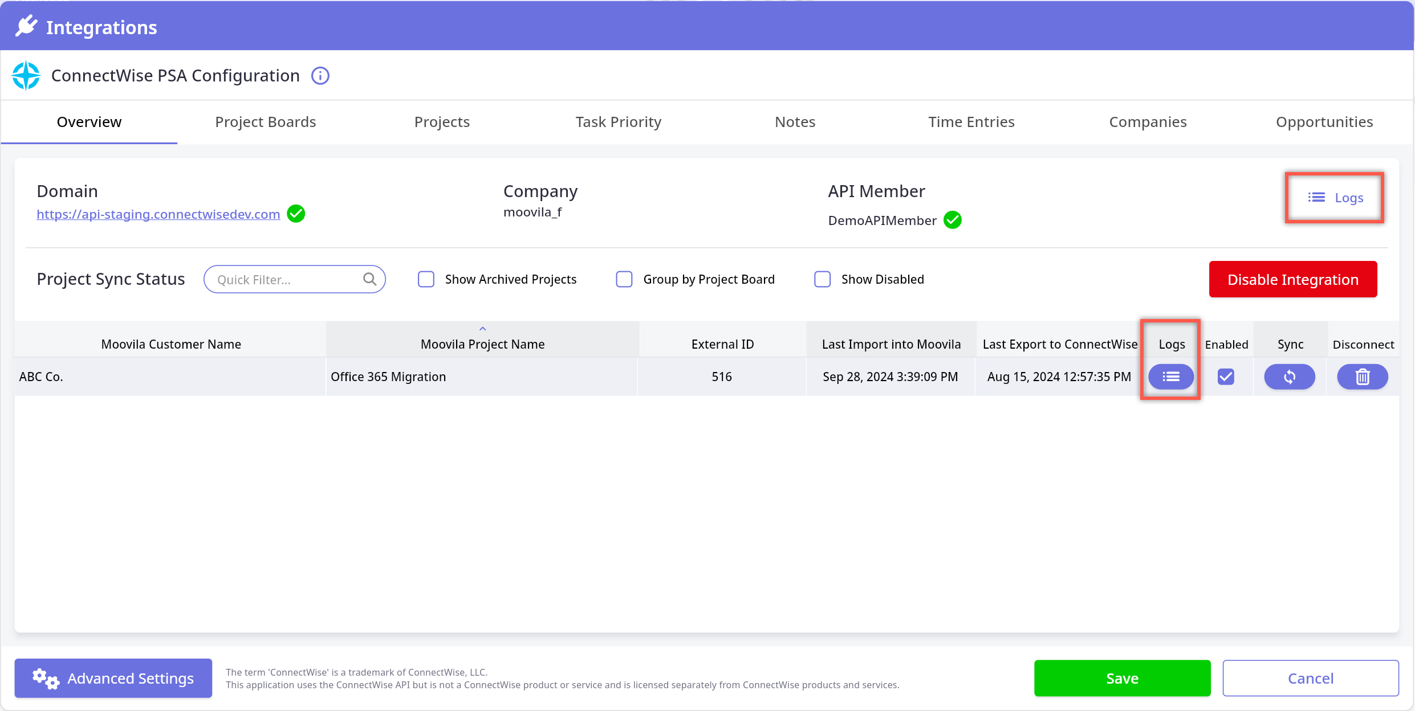Sort by Moovila Project Name column header

[482, 344]
